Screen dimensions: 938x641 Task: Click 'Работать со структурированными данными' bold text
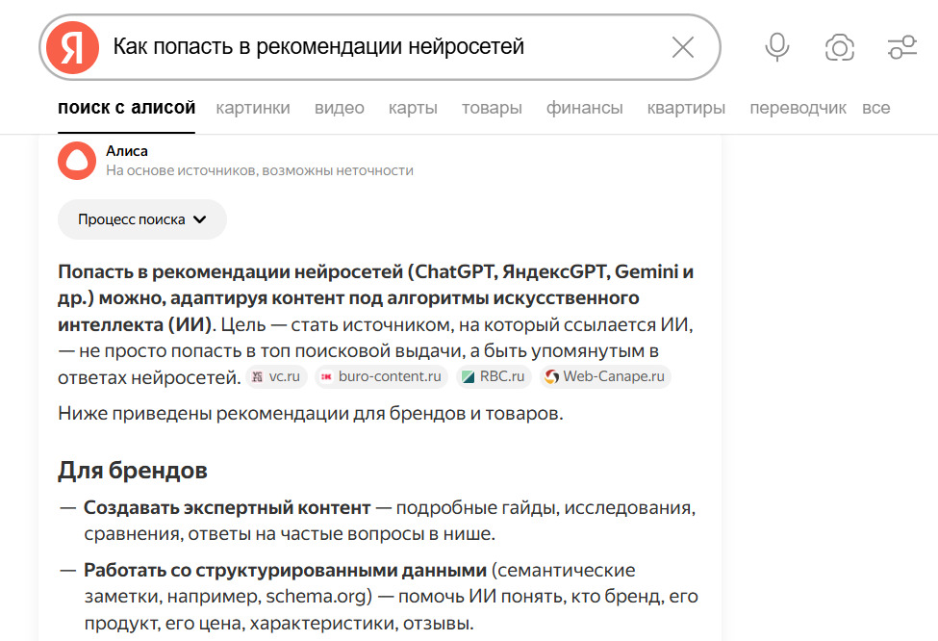[286, 571]
